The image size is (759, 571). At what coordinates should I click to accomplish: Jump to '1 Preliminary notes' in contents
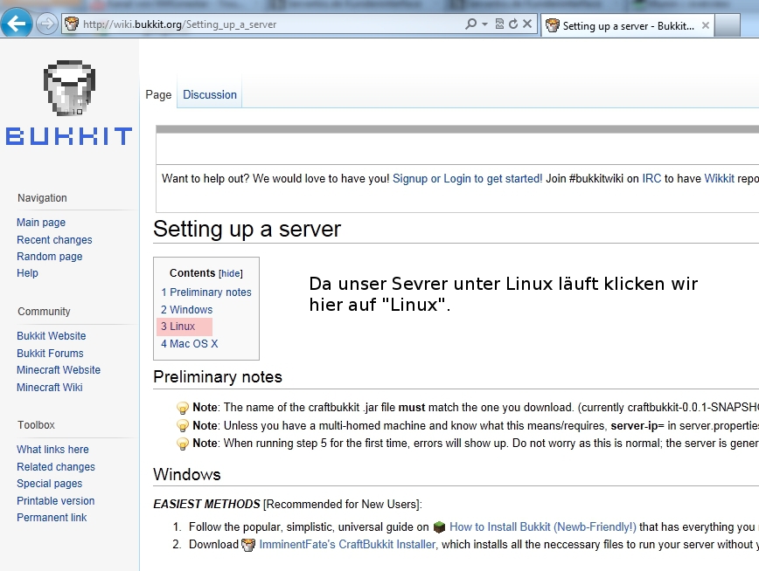click(206, 292)
